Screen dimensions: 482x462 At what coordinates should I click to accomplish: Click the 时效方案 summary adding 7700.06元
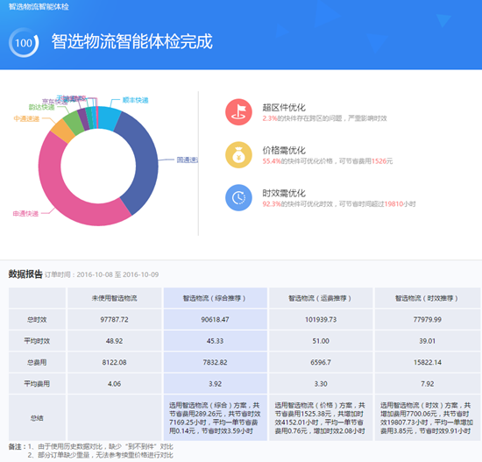point(427,418)
